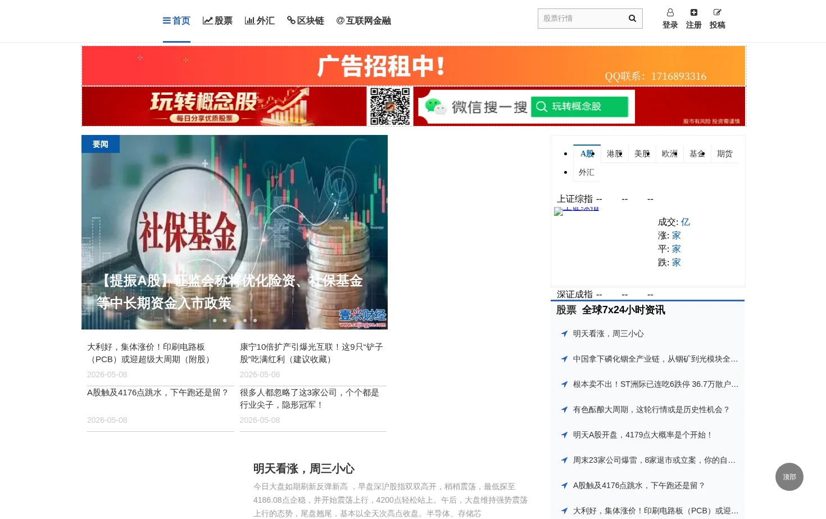Click the 家 value next to 平
The image size is (826, 519).
pos(677,249)
